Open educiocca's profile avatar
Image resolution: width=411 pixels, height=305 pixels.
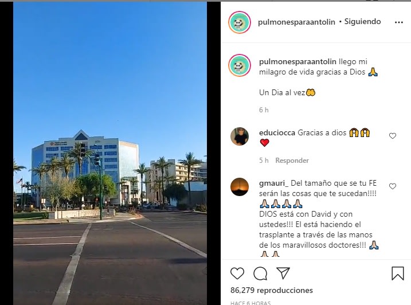(x=240, y=136)
